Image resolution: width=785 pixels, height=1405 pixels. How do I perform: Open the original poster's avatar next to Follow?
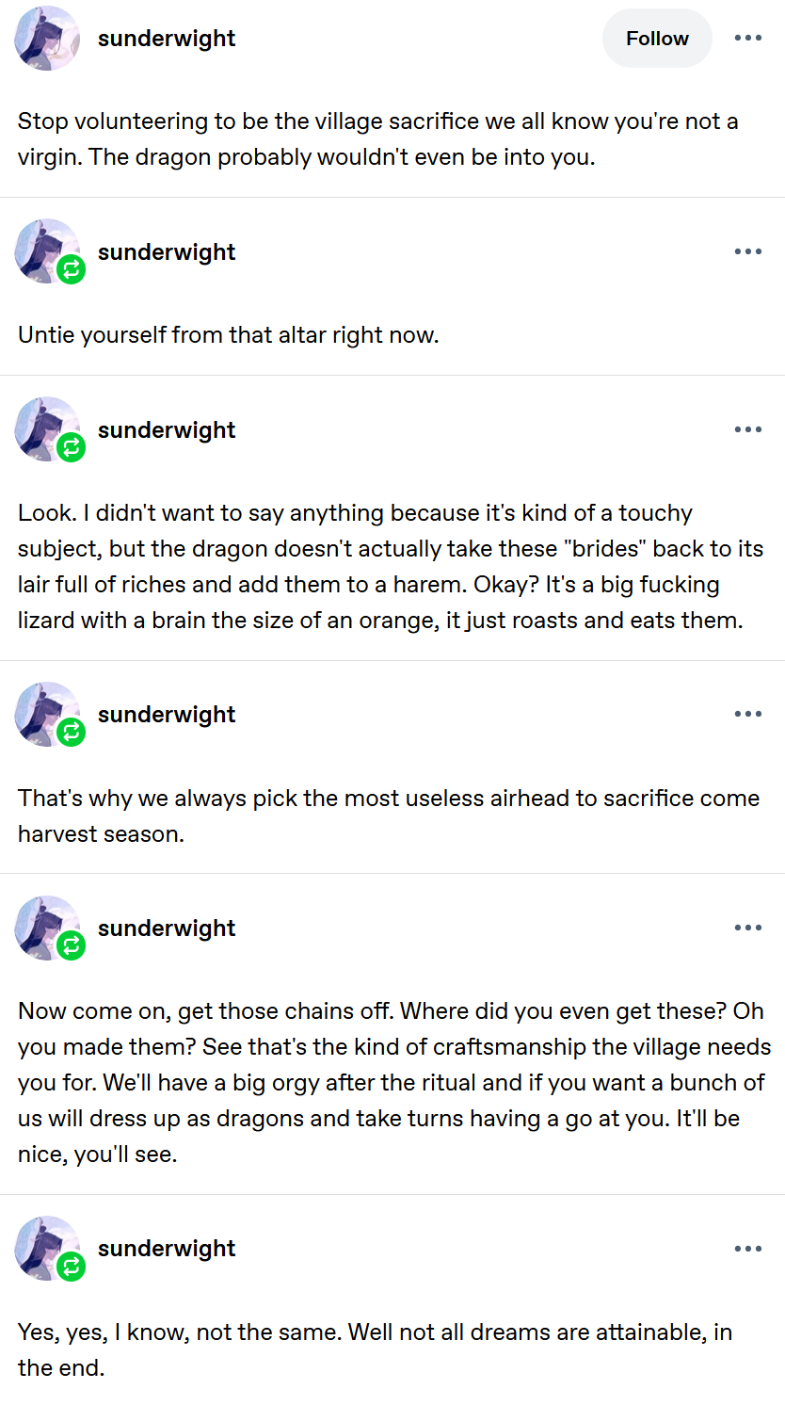[47, 39]
